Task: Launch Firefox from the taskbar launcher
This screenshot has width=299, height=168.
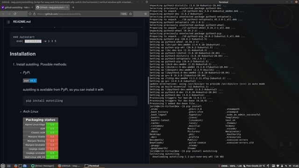Action: click(15, 166)
